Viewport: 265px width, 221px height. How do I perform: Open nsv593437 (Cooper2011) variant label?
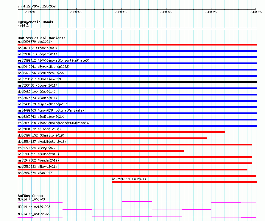(x=38, y=54)
